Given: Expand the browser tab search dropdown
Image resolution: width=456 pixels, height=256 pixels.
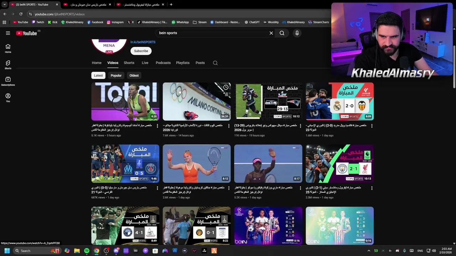Looking at the screenshot, I should coord(4,5).
